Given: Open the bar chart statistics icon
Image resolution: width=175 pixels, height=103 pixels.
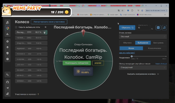Looking at the screenshot, I should pyautogui.click(x=7, y=34).
